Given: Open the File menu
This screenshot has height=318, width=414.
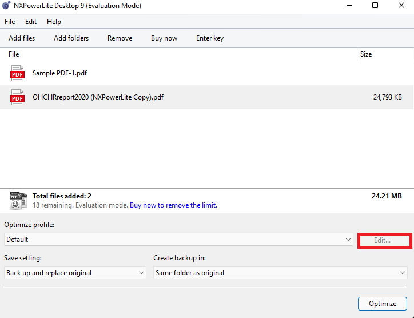Looking at the screenshot, I should click(10, 22).
